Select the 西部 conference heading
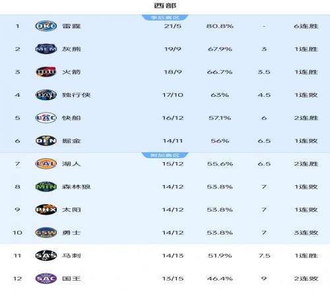 pos(165,5)
